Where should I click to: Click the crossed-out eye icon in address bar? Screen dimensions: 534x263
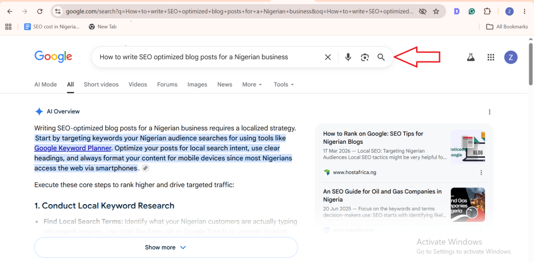click(x=422, y=11)
